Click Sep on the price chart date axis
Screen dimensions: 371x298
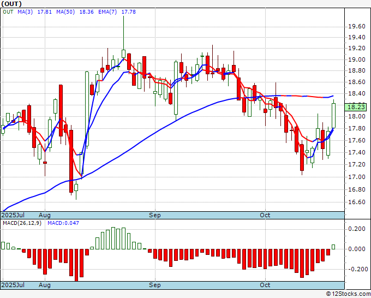(x=155, y=215)
